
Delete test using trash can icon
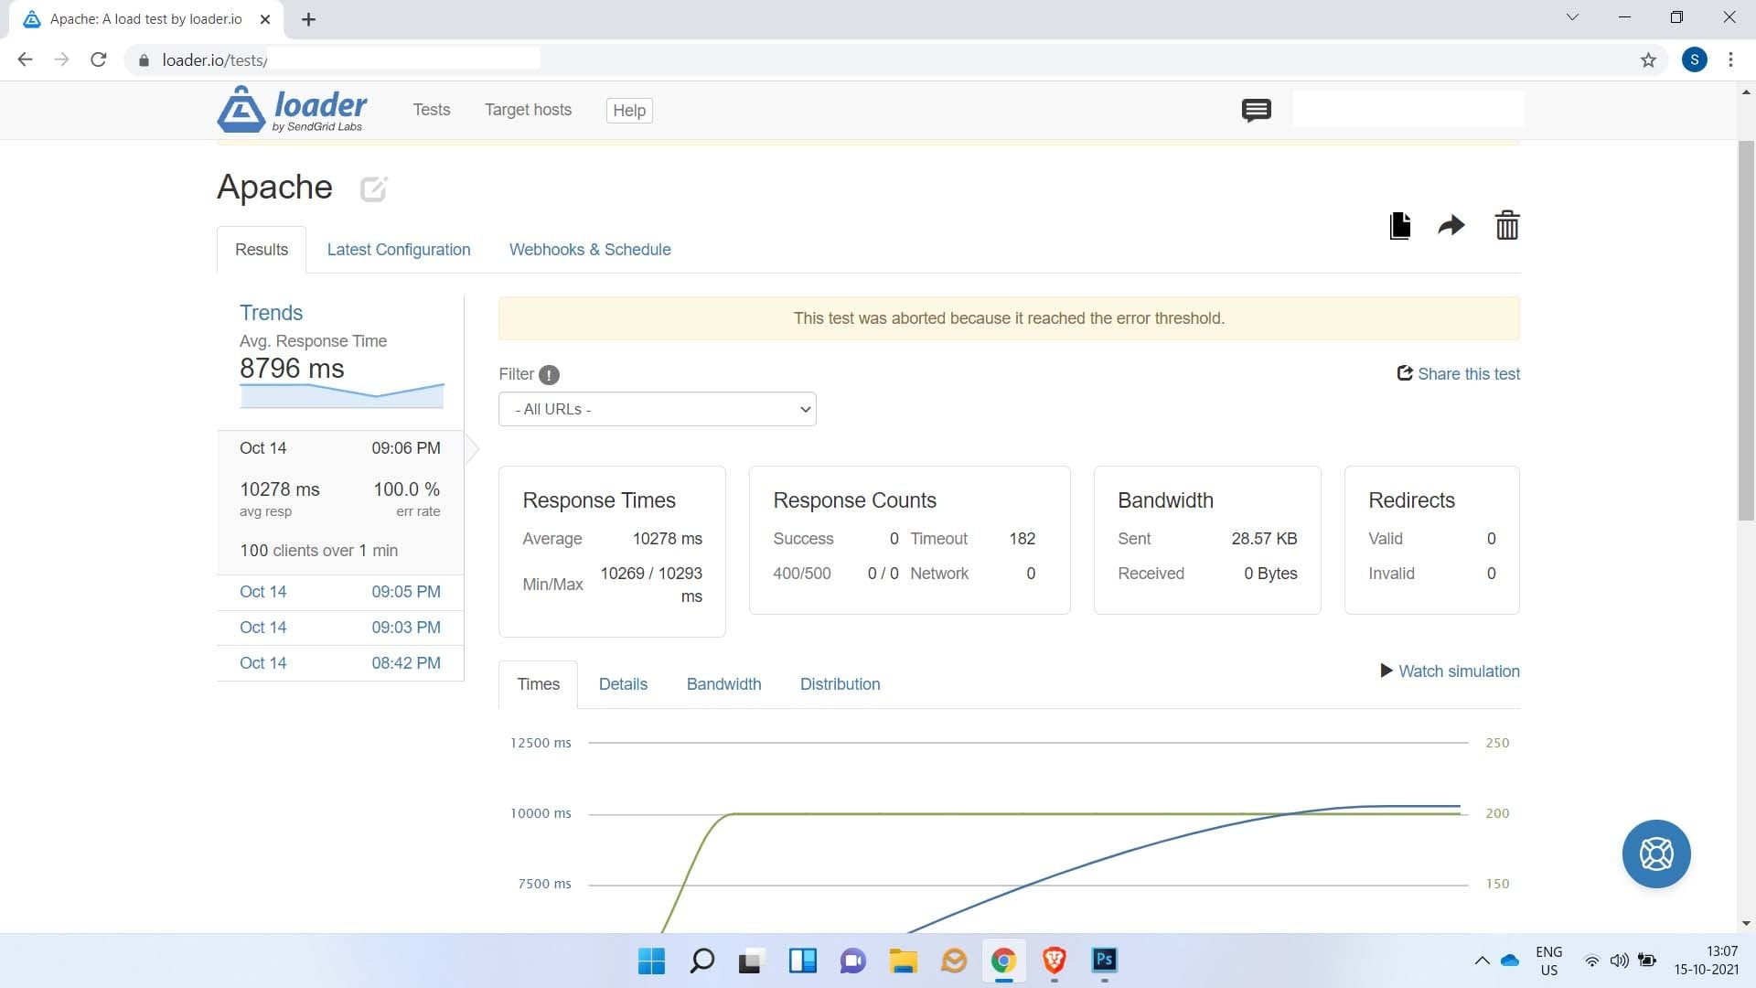1506,225
